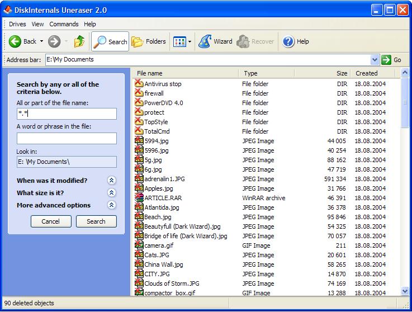Select file name China Wall.jpg
Viewport: 412px width, 312px height.
[x=164, y=264]
